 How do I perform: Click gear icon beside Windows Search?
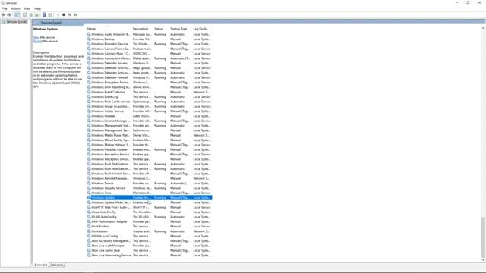pyautogui.click(x=89, y=184)
